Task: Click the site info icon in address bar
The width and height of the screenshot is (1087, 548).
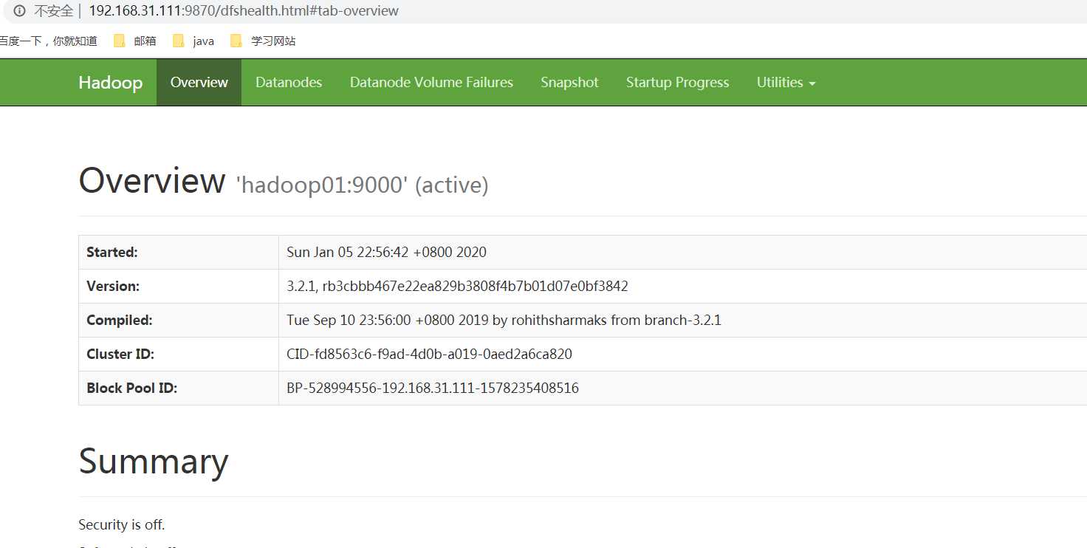Action: click(20, 11)
